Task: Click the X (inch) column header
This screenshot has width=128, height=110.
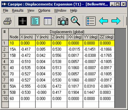Action: pyautogui.click(x=27, y=37)
